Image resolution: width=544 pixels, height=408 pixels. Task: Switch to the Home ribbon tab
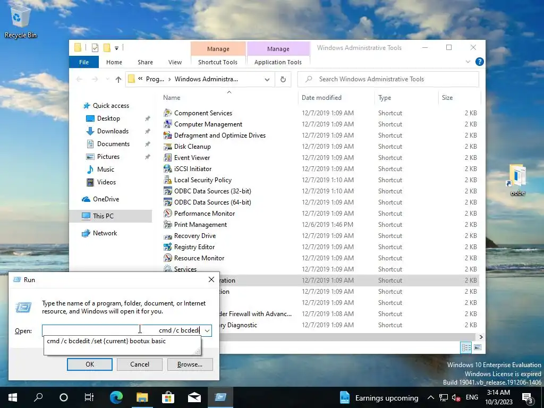tap(114, 62)
